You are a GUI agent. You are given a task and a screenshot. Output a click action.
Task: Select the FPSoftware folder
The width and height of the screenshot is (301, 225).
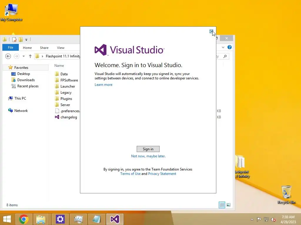66,80
